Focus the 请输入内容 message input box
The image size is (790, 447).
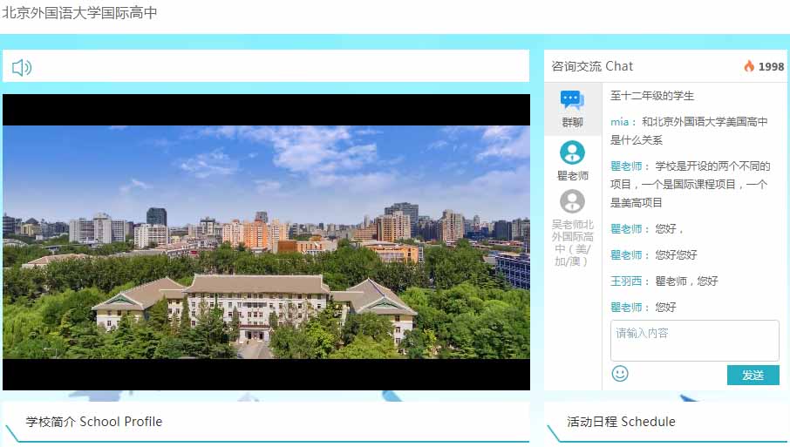coord(695,341)
